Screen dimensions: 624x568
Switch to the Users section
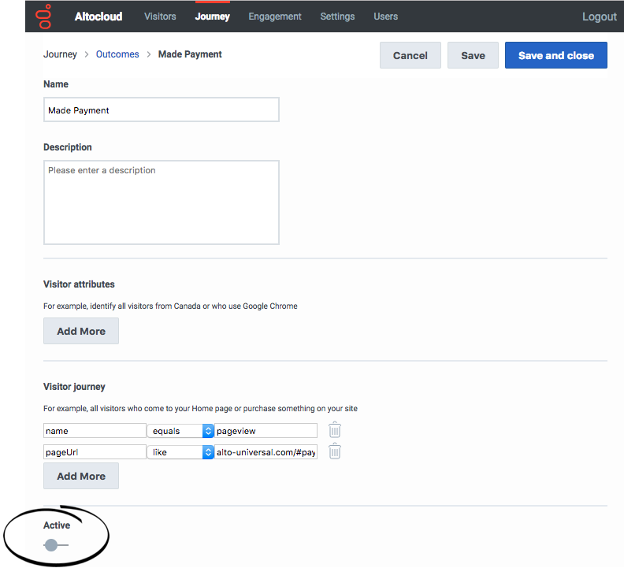tap(385, 17)
